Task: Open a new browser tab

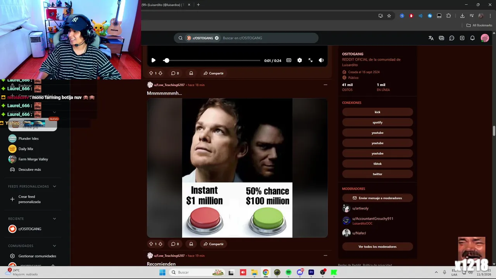Action: [x=198, y=5]
